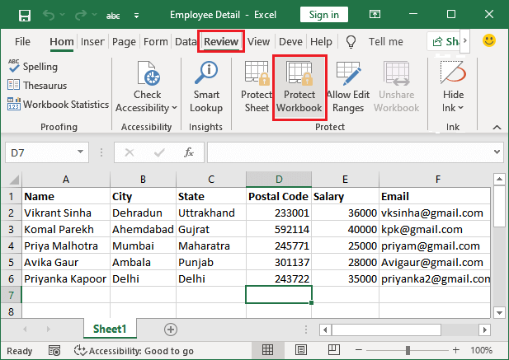Click the Unshare Workbook icon
This screenshot has width=509, height=360.
coord(396,73)
